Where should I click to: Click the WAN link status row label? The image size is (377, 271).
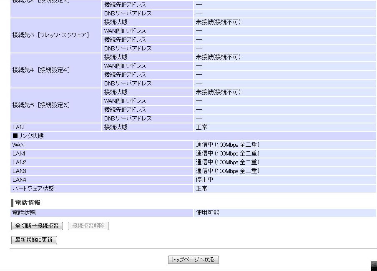(x=18, y=145)
